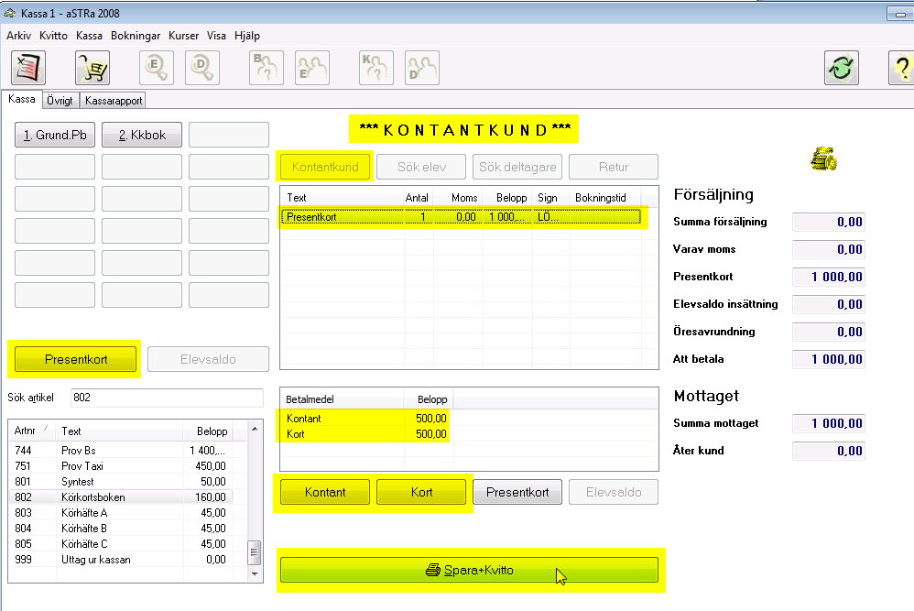Click the Summa mottaget amount field
The height and width of the screenshot is (611, 914).
tap(828, 423)
